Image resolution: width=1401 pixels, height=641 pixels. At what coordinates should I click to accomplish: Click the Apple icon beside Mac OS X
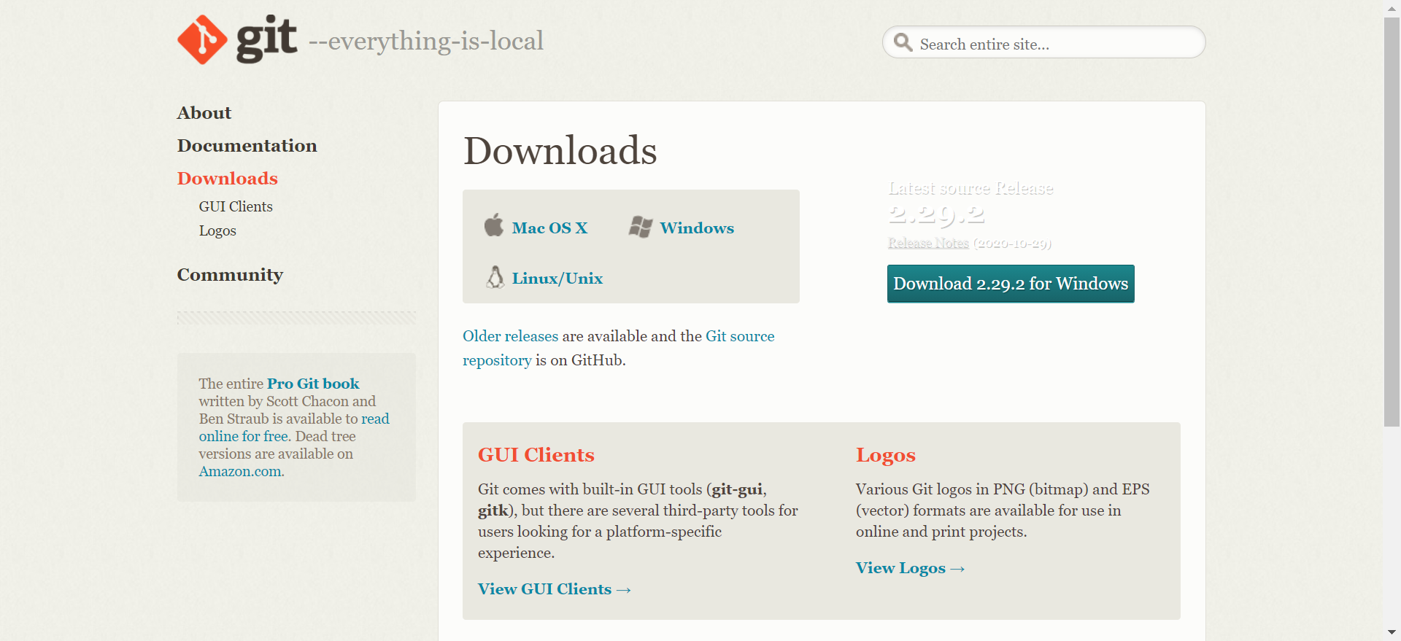(494, 225)
